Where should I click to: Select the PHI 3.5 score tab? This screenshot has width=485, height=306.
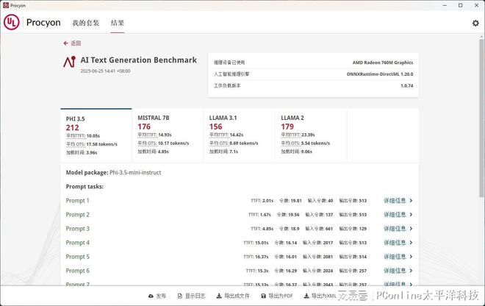[96, 135]
